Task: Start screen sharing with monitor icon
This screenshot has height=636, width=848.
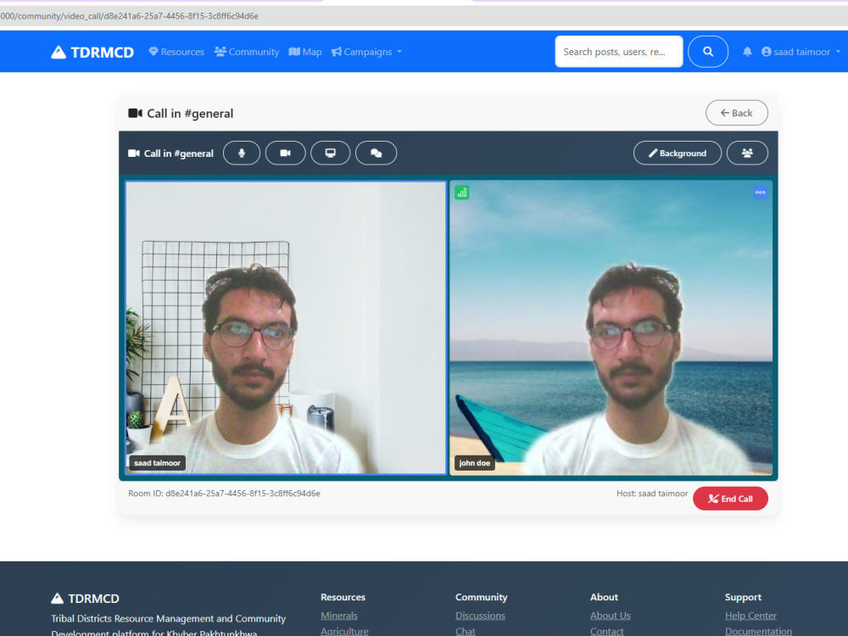Action: 331,153
